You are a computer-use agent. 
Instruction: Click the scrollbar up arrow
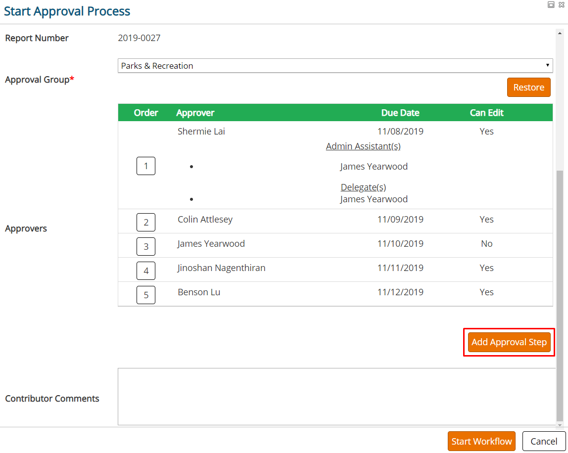coord(560,33)
